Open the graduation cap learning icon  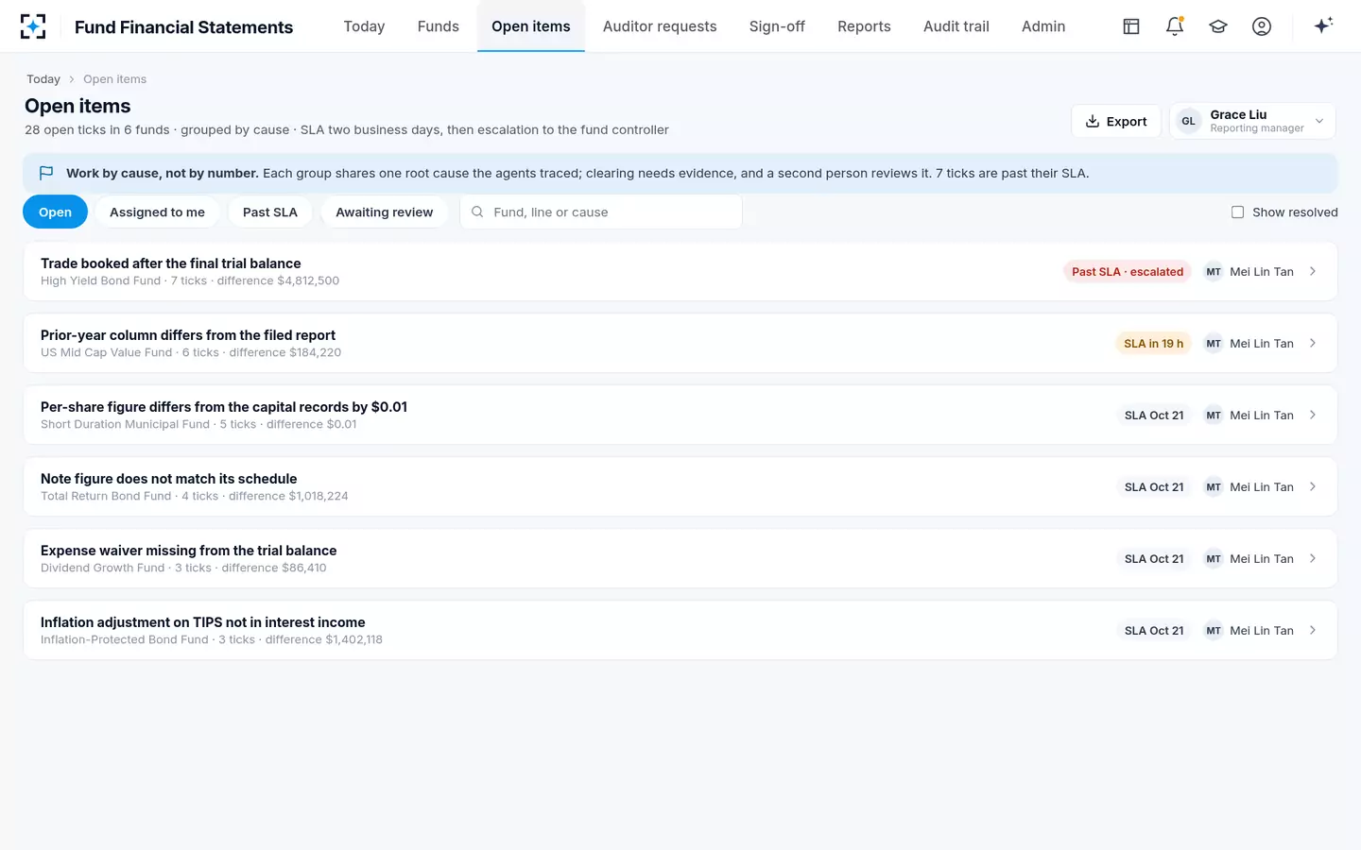click(x=1218, y=26)
